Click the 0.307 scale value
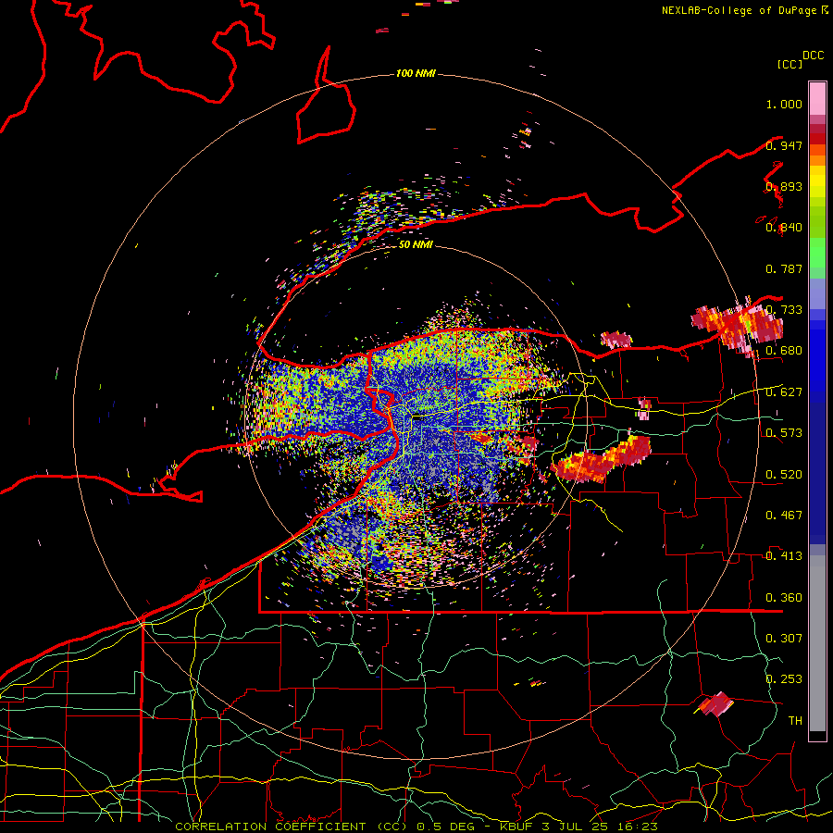 784,638
